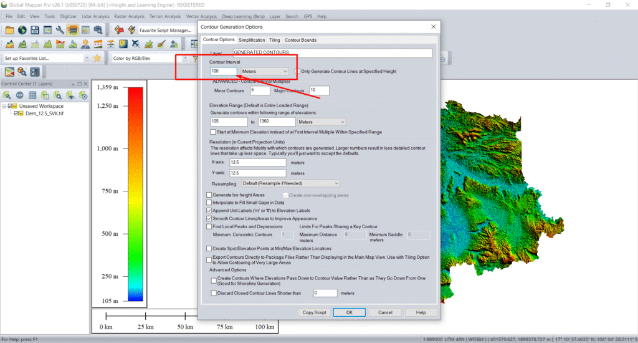Open the Terrain Analysis menu

click(164, 16)
